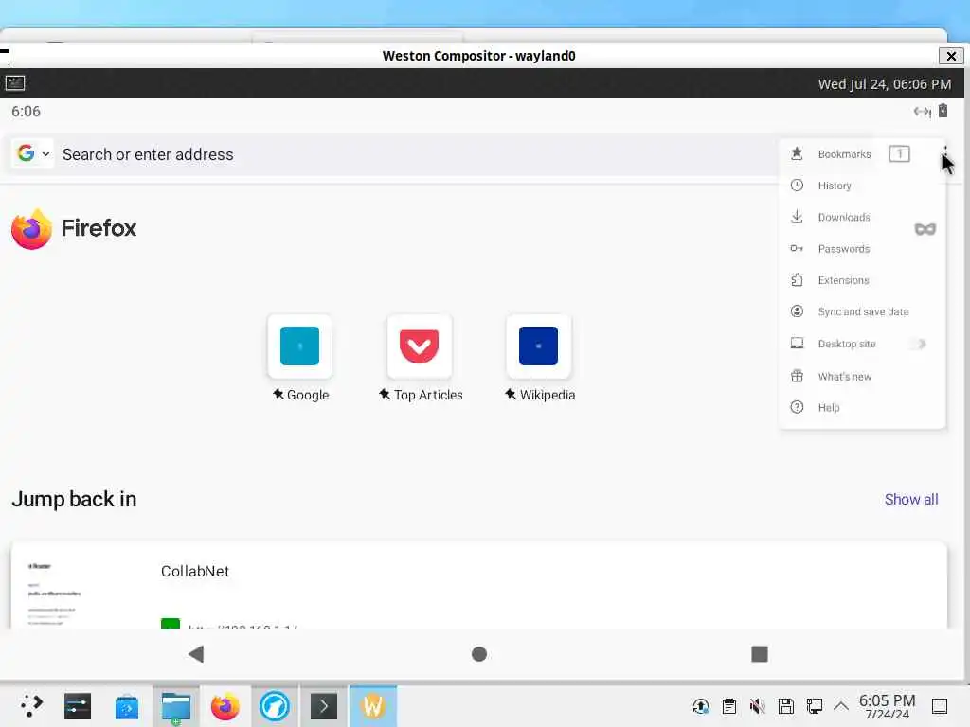
Task: Click the three-dot menu button
Action: pyautogui.click(x=945, y=151)
